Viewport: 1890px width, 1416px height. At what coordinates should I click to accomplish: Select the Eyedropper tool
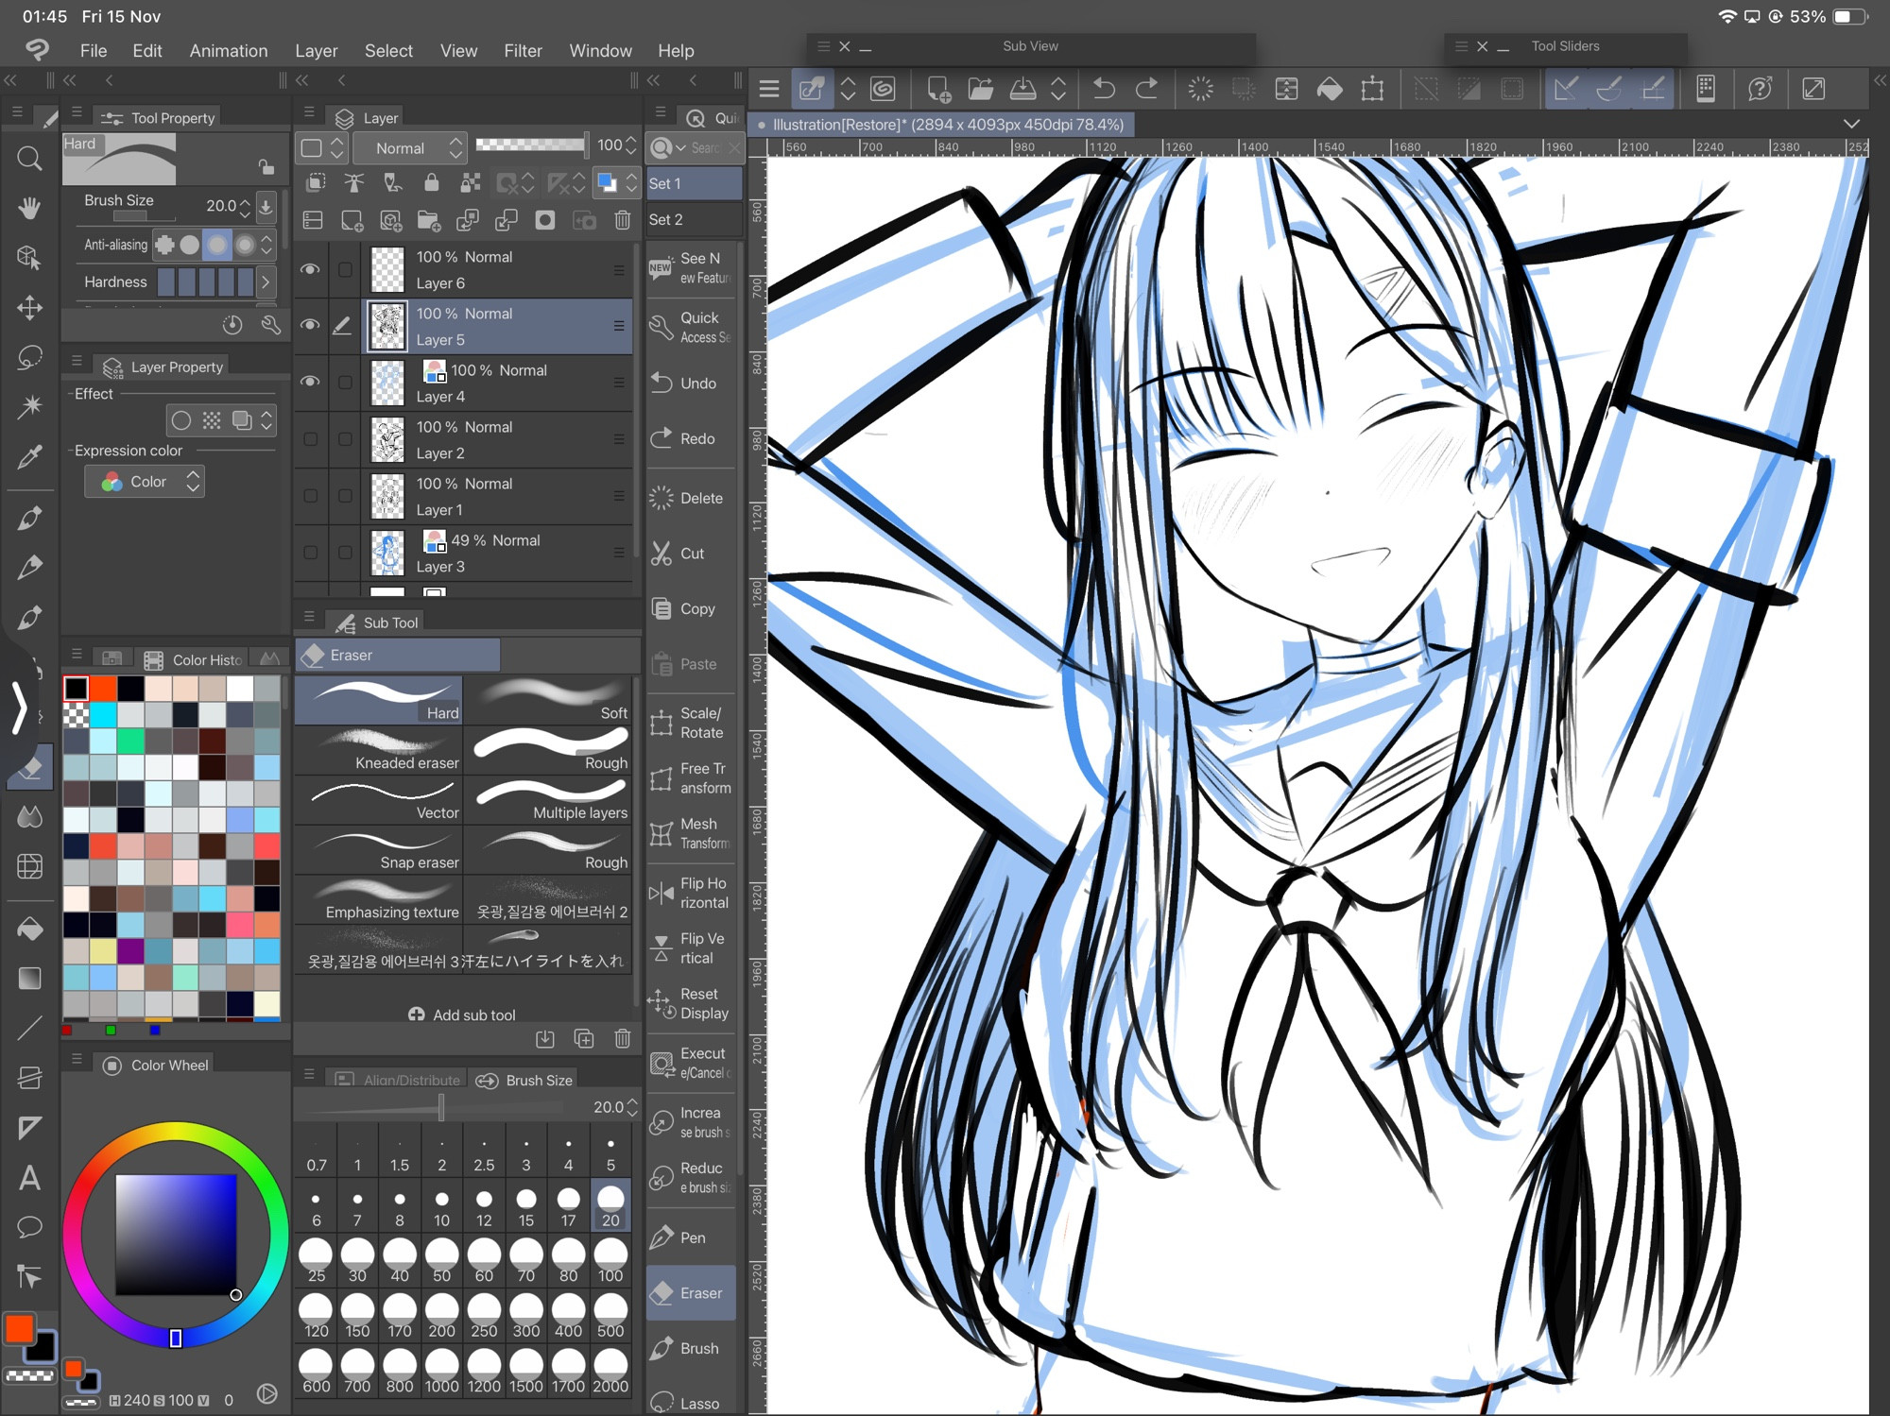coord(29,457)
